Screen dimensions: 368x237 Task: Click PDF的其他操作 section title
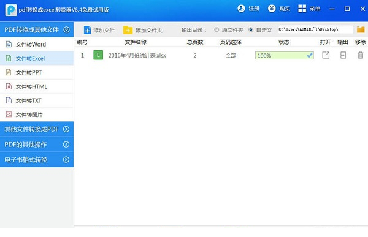pos(26,145)
